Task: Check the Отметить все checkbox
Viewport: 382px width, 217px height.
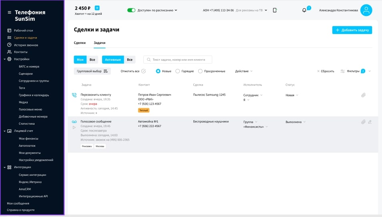Action: point(143,71)
